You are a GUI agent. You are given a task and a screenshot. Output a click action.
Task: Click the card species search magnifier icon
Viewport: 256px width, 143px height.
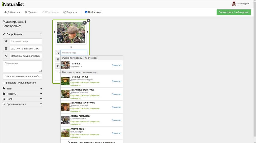coord(58,53)
